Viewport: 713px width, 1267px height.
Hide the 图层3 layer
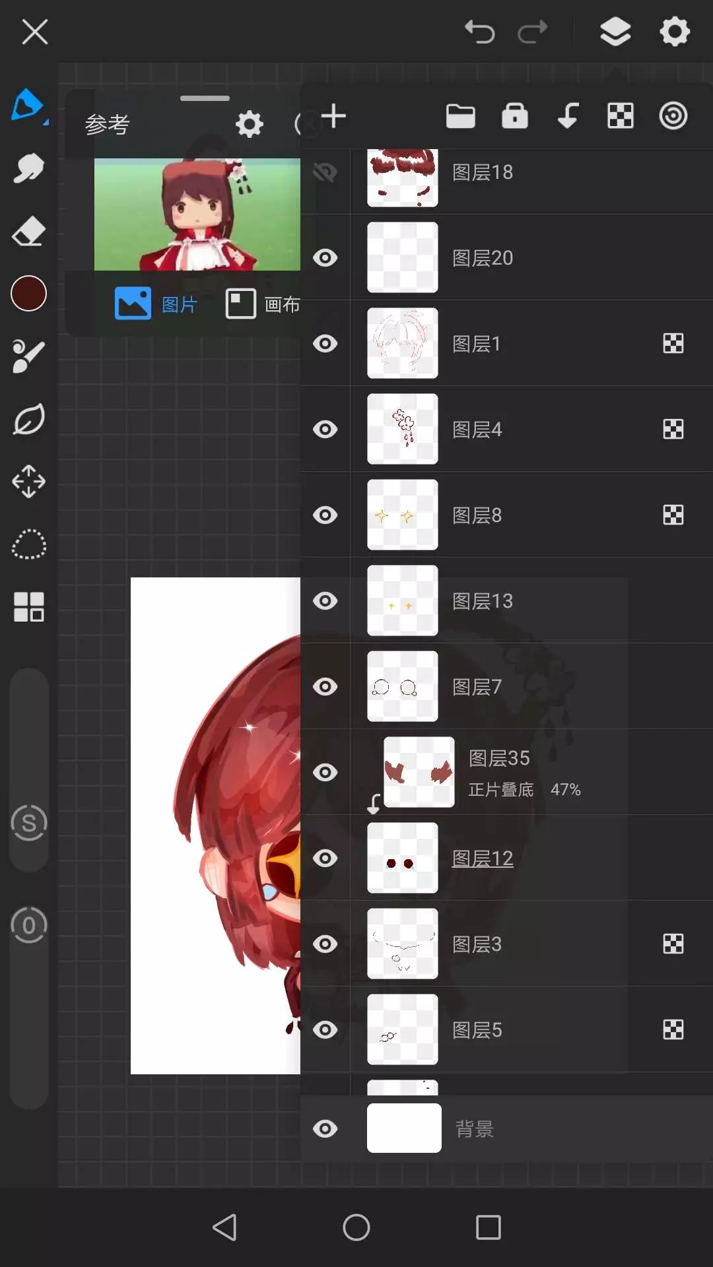coord(325,944)
